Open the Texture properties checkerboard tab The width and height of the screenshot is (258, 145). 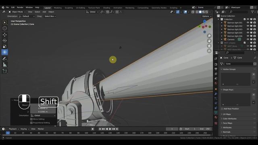click(x=216, y=123)
